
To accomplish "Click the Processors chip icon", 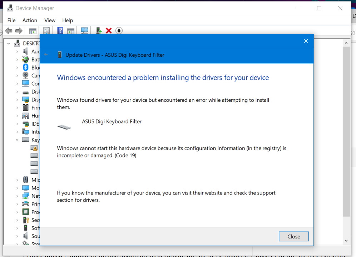I will tap(26, 212).
